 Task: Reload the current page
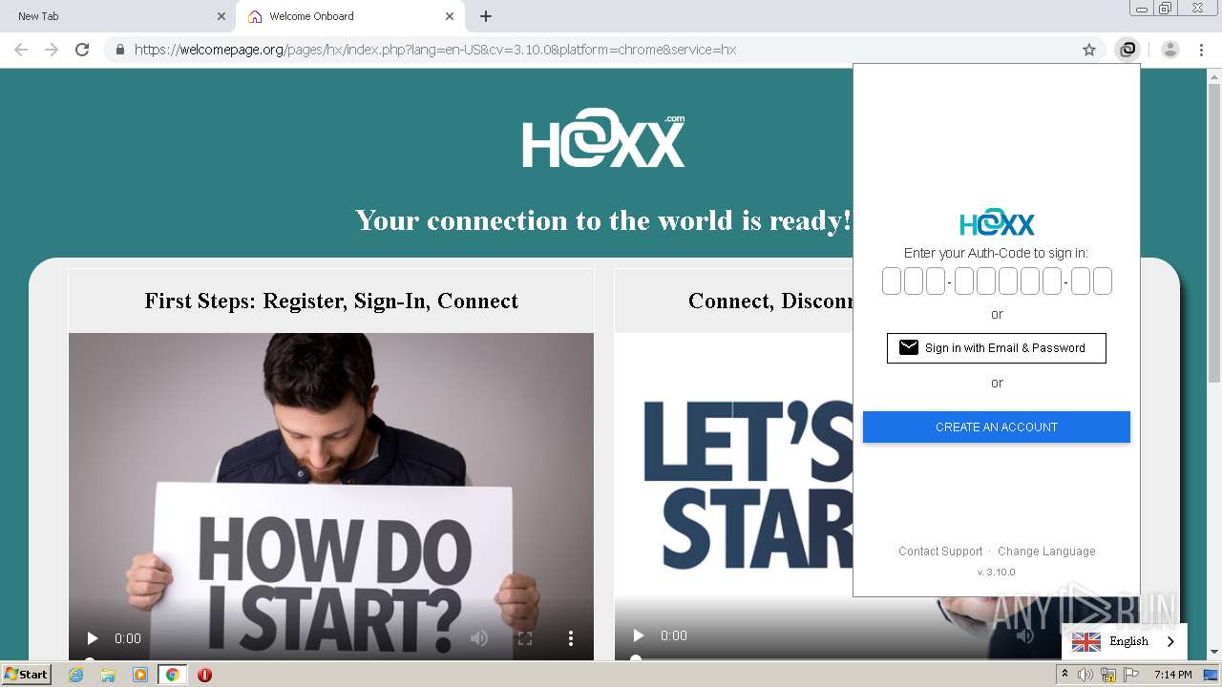[x=82, y=50]
